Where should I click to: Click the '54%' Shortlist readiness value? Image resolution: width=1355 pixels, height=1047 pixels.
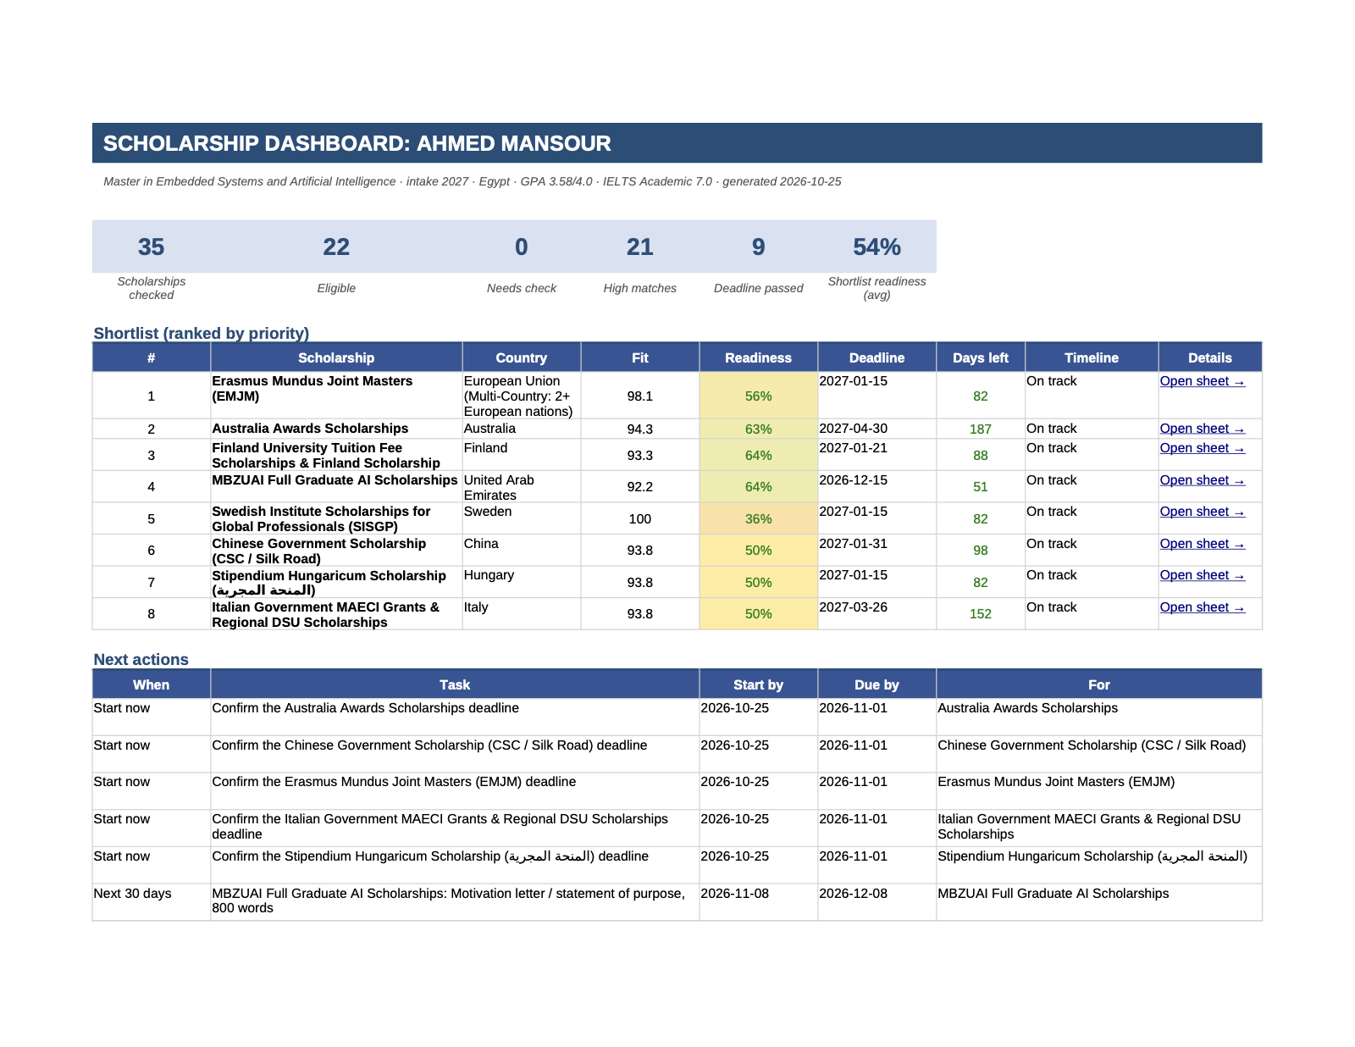click(877, 247)
